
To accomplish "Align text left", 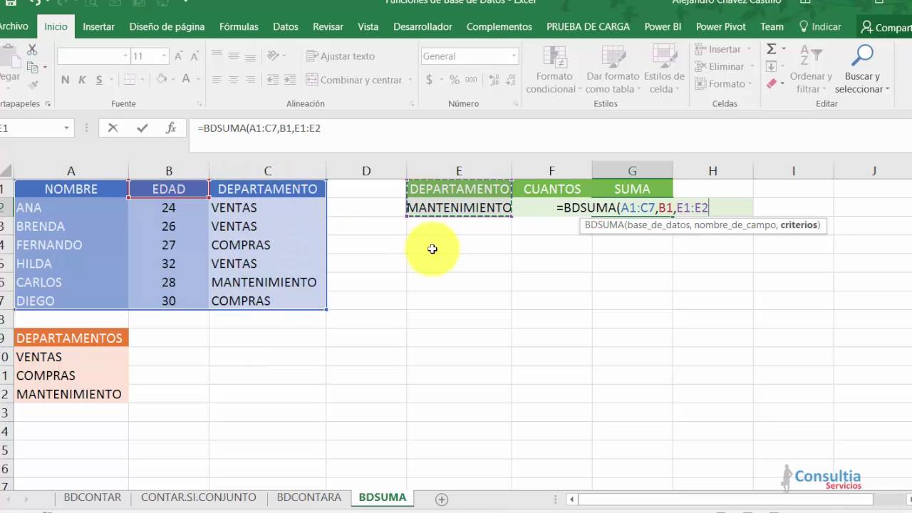I will 217,80.
